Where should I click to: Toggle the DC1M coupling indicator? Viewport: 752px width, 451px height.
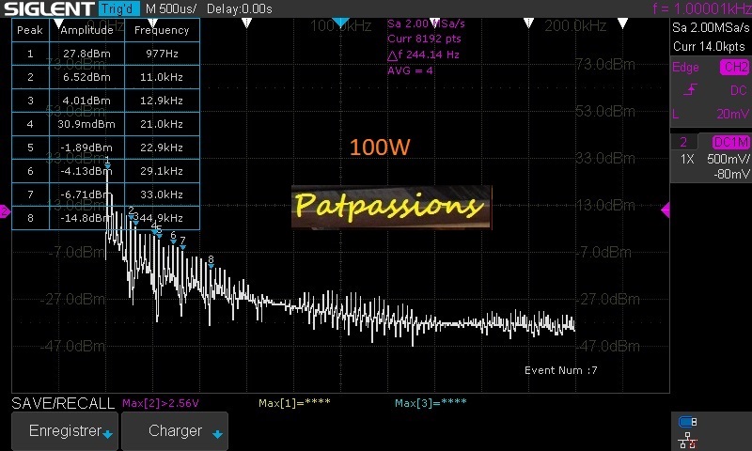pos(730,142)
